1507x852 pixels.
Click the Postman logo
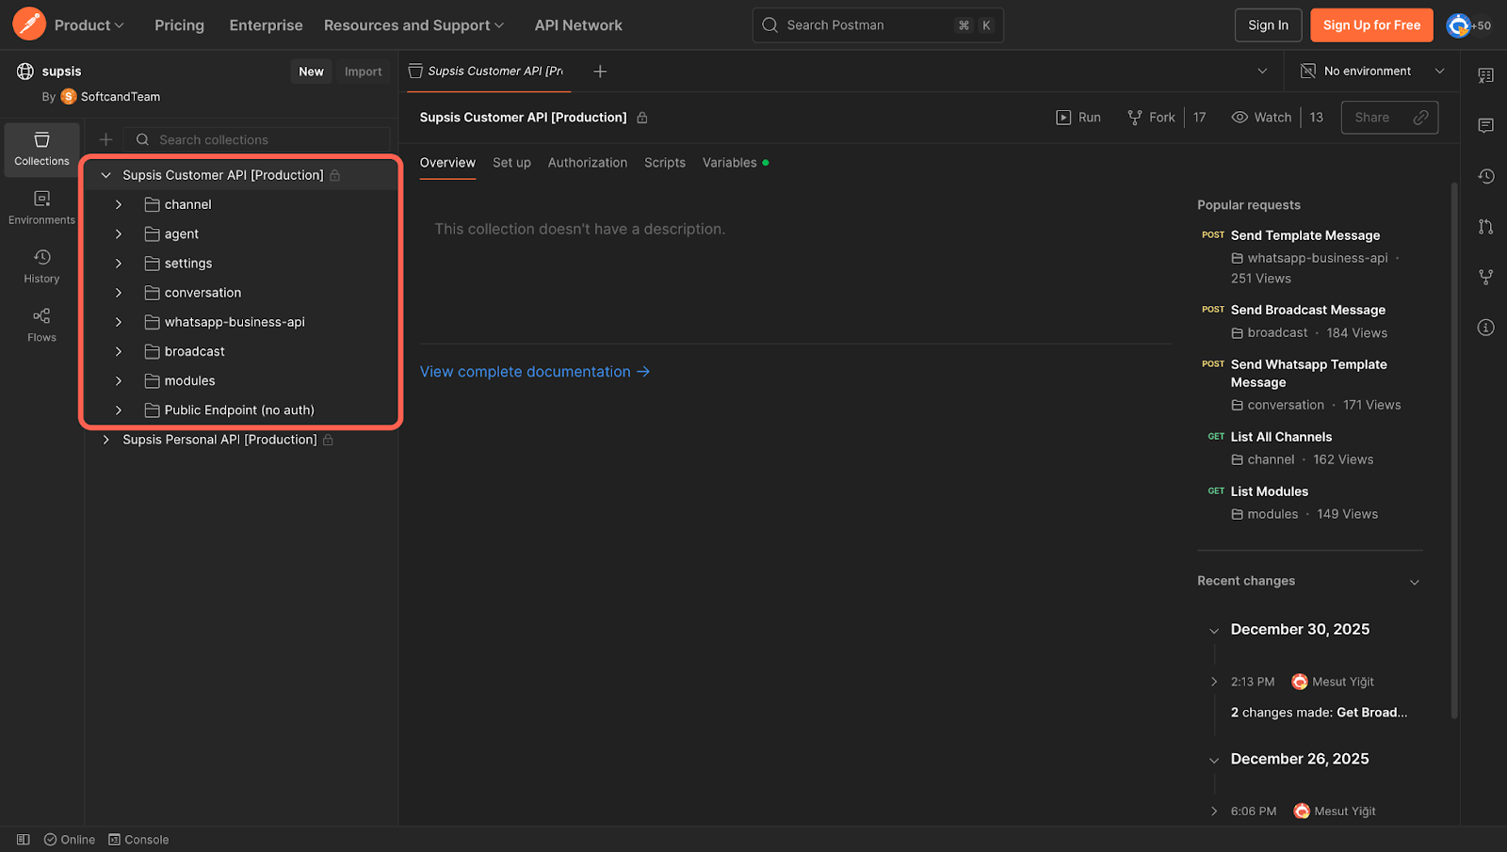[x=29, y=24]
